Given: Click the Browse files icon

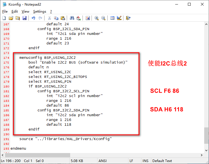Looking at the screenshot, I should click(x=18, y=18).
